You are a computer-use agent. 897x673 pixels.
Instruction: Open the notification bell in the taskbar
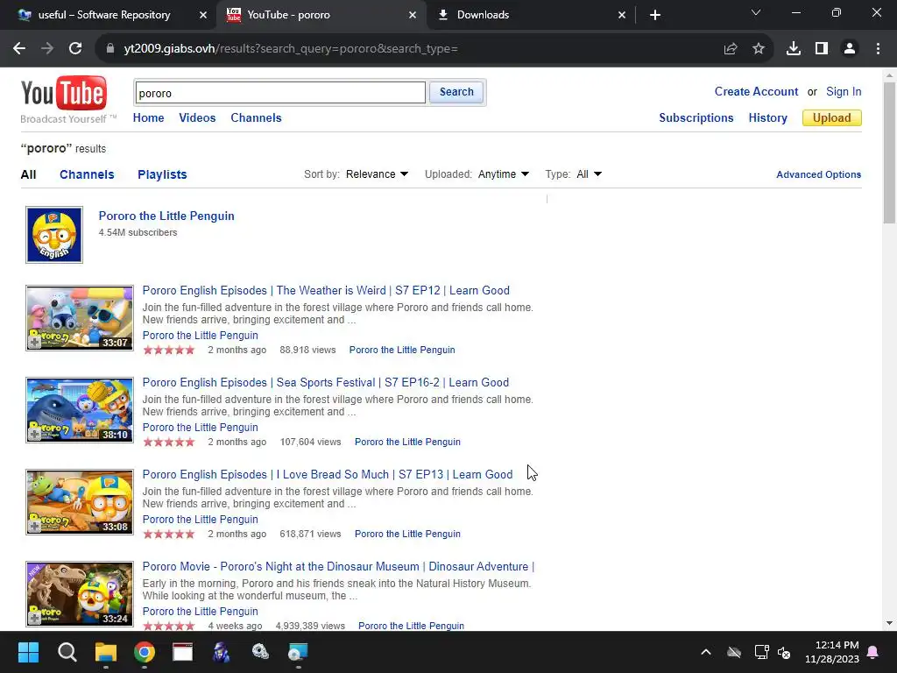[873, 652]
